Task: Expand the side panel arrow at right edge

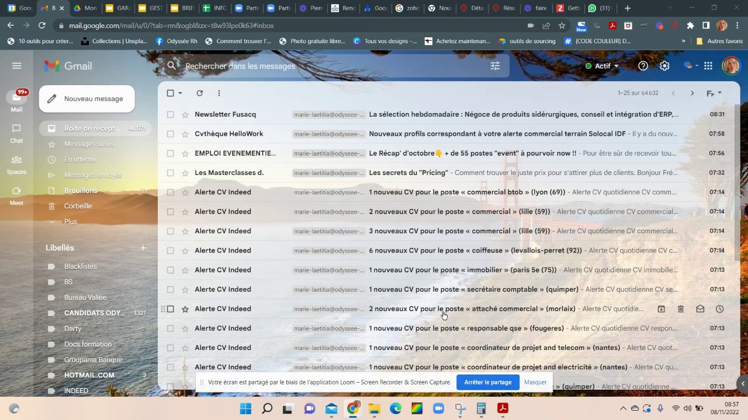Action: pos(742,383)
